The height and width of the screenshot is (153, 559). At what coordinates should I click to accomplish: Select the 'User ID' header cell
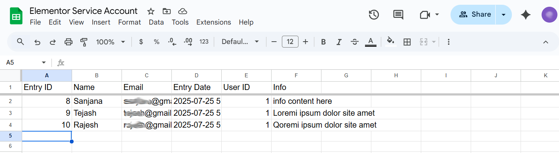click(x=247, y=87)
